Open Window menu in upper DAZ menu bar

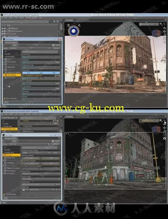[x=35, y=18]
